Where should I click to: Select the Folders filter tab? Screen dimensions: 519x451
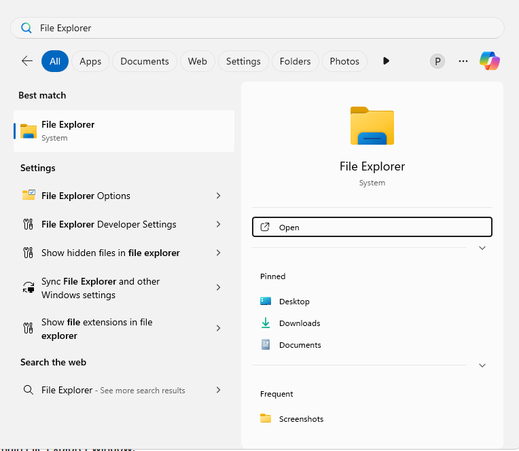pos(295,61)
